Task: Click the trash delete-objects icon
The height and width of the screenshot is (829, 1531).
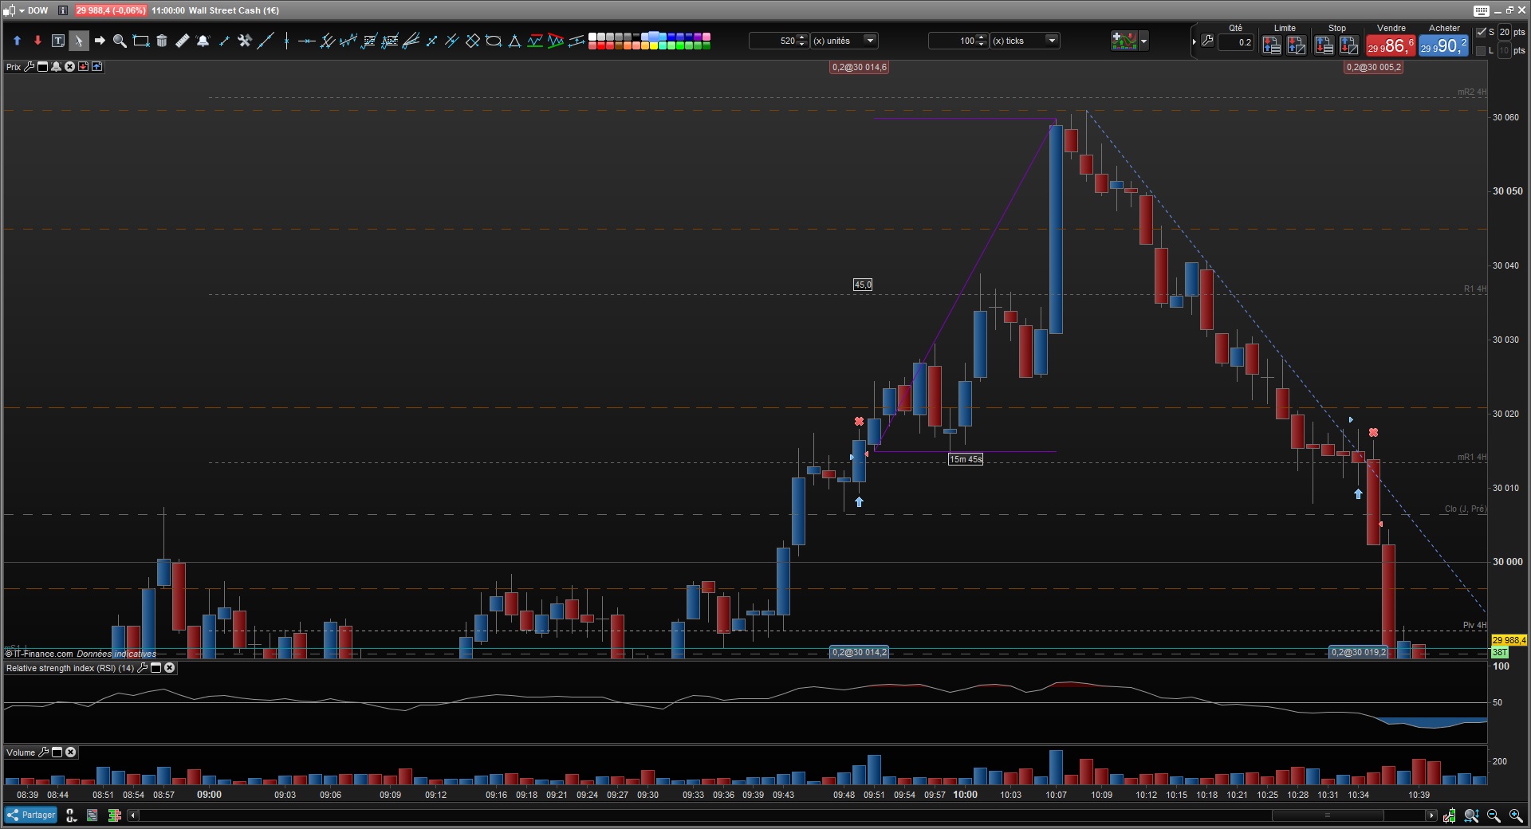Action: click(x=162, y=41)
